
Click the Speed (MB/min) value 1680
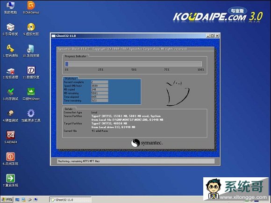point(100,86)
